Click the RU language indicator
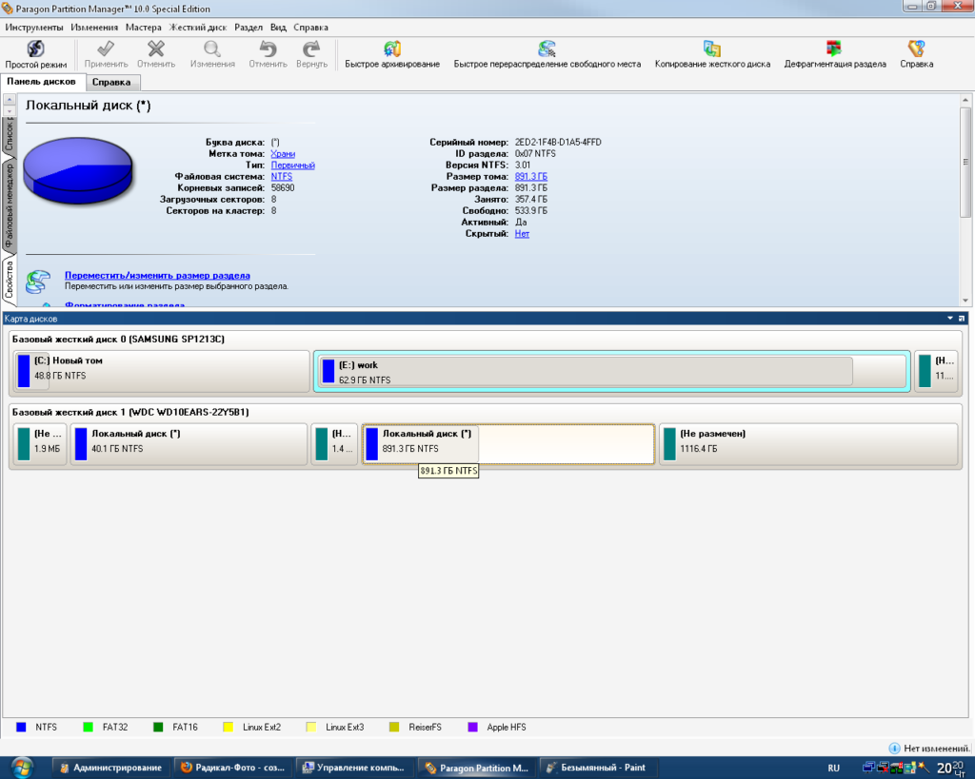The image size is (975, 779). [834, 769]
